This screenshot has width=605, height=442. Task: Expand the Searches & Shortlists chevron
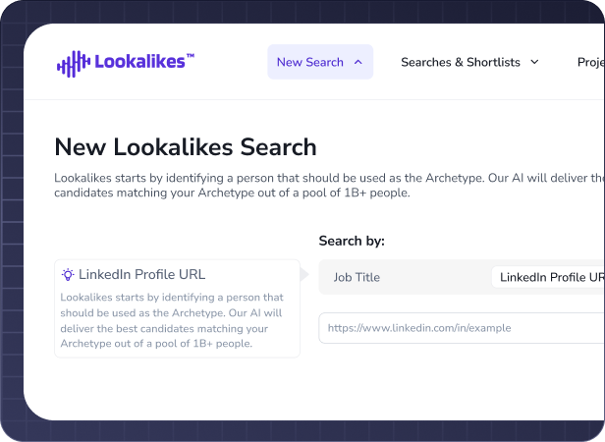pyautogui.click(x=534, y=62)
